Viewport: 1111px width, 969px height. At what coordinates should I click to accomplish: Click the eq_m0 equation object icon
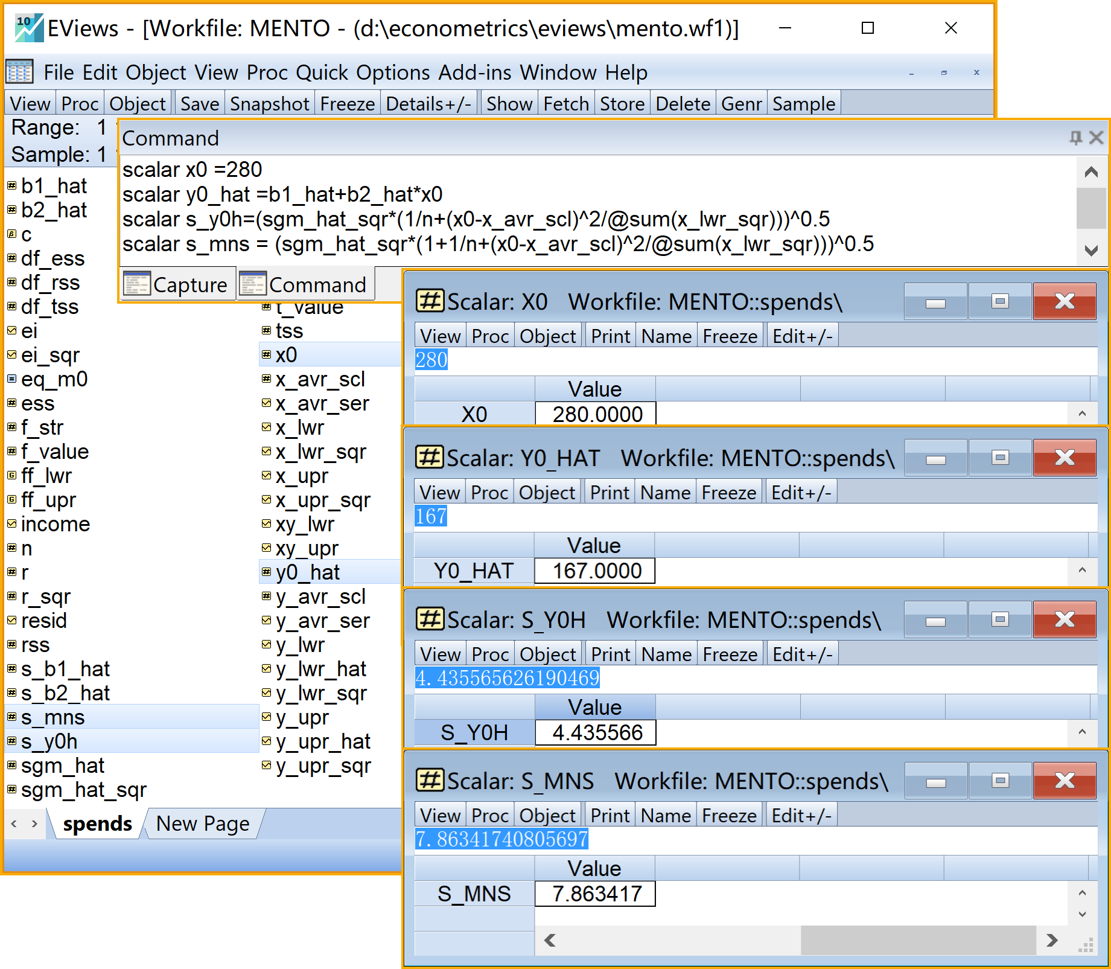pyautogui.click(x=11, y=379)
